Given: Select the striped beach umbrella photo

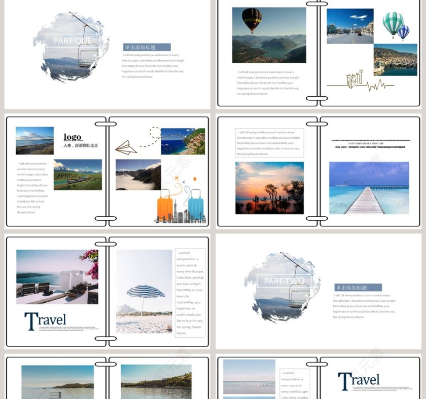Looking at the screenshot, I should (x=144, y=291).
